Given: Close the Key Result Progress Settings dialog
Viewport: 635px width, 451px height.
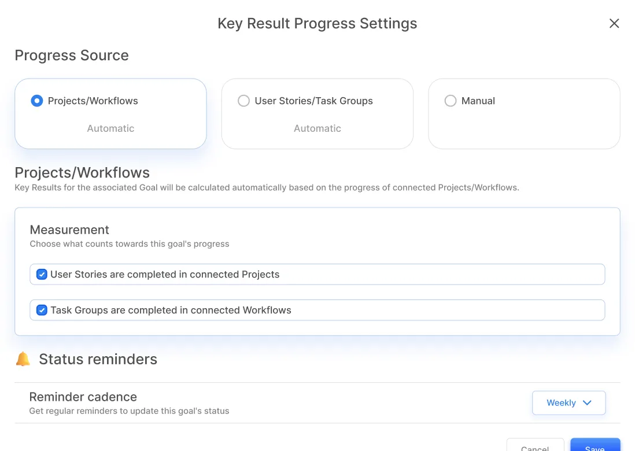Looking at the screenshot, I should pyautogui.click(x=614, y=23).
